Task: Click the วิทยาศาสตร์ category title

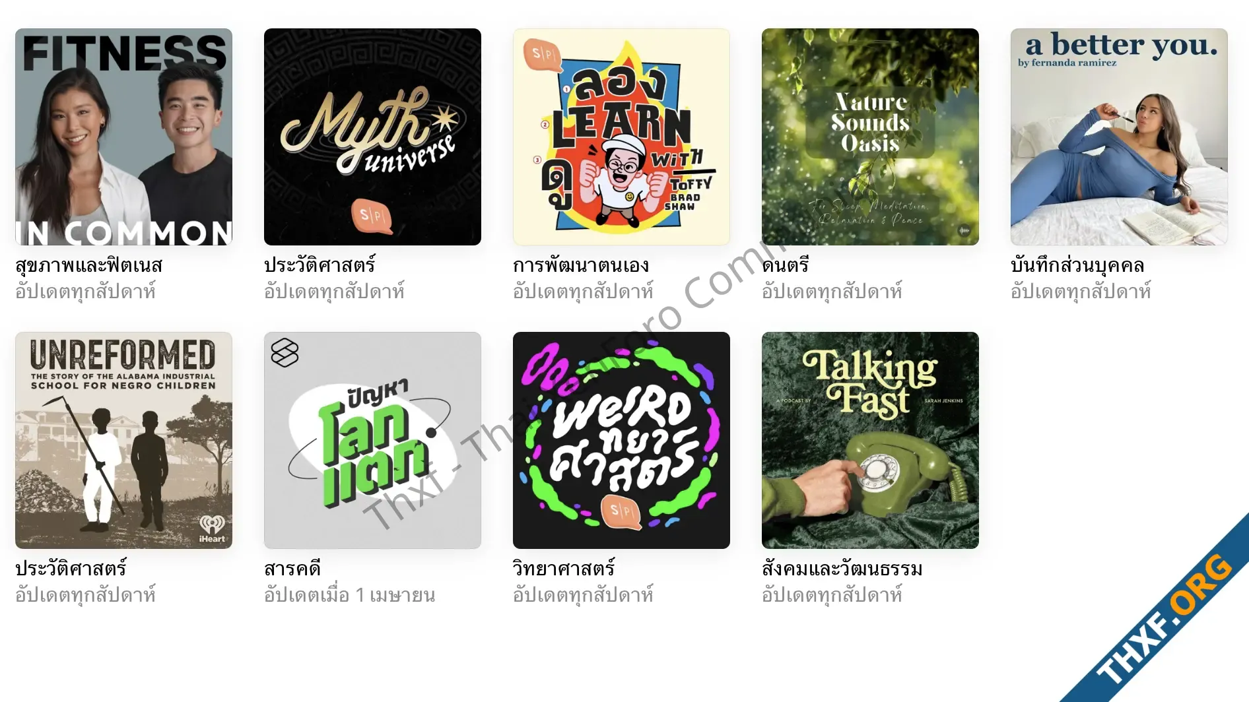Action: (x=564, y=569)
